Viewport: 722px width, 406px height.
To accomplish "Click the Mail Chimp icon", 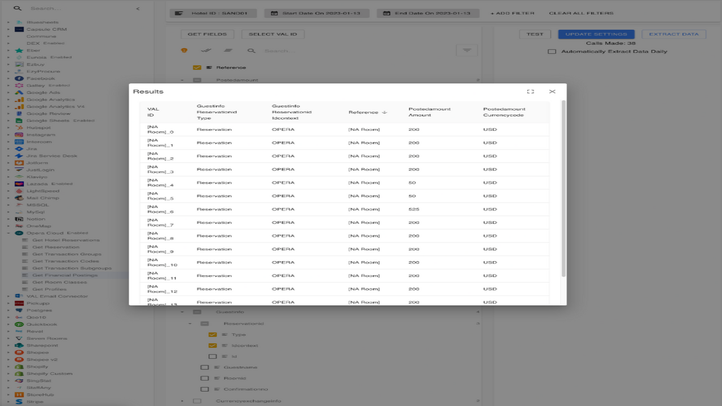I will pyautogui.click(x=19, y=198).
